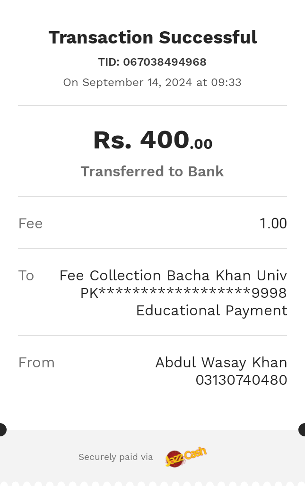
Task: Click the masked account number ending 9998
Action: pyautogui.click(x=183, y=293)
